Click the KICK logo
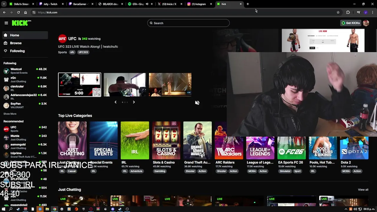 (21, 23)
